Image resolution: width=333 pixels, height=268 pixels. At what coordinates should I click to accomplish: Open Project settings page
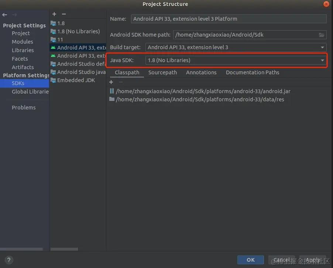pos(21,33)
